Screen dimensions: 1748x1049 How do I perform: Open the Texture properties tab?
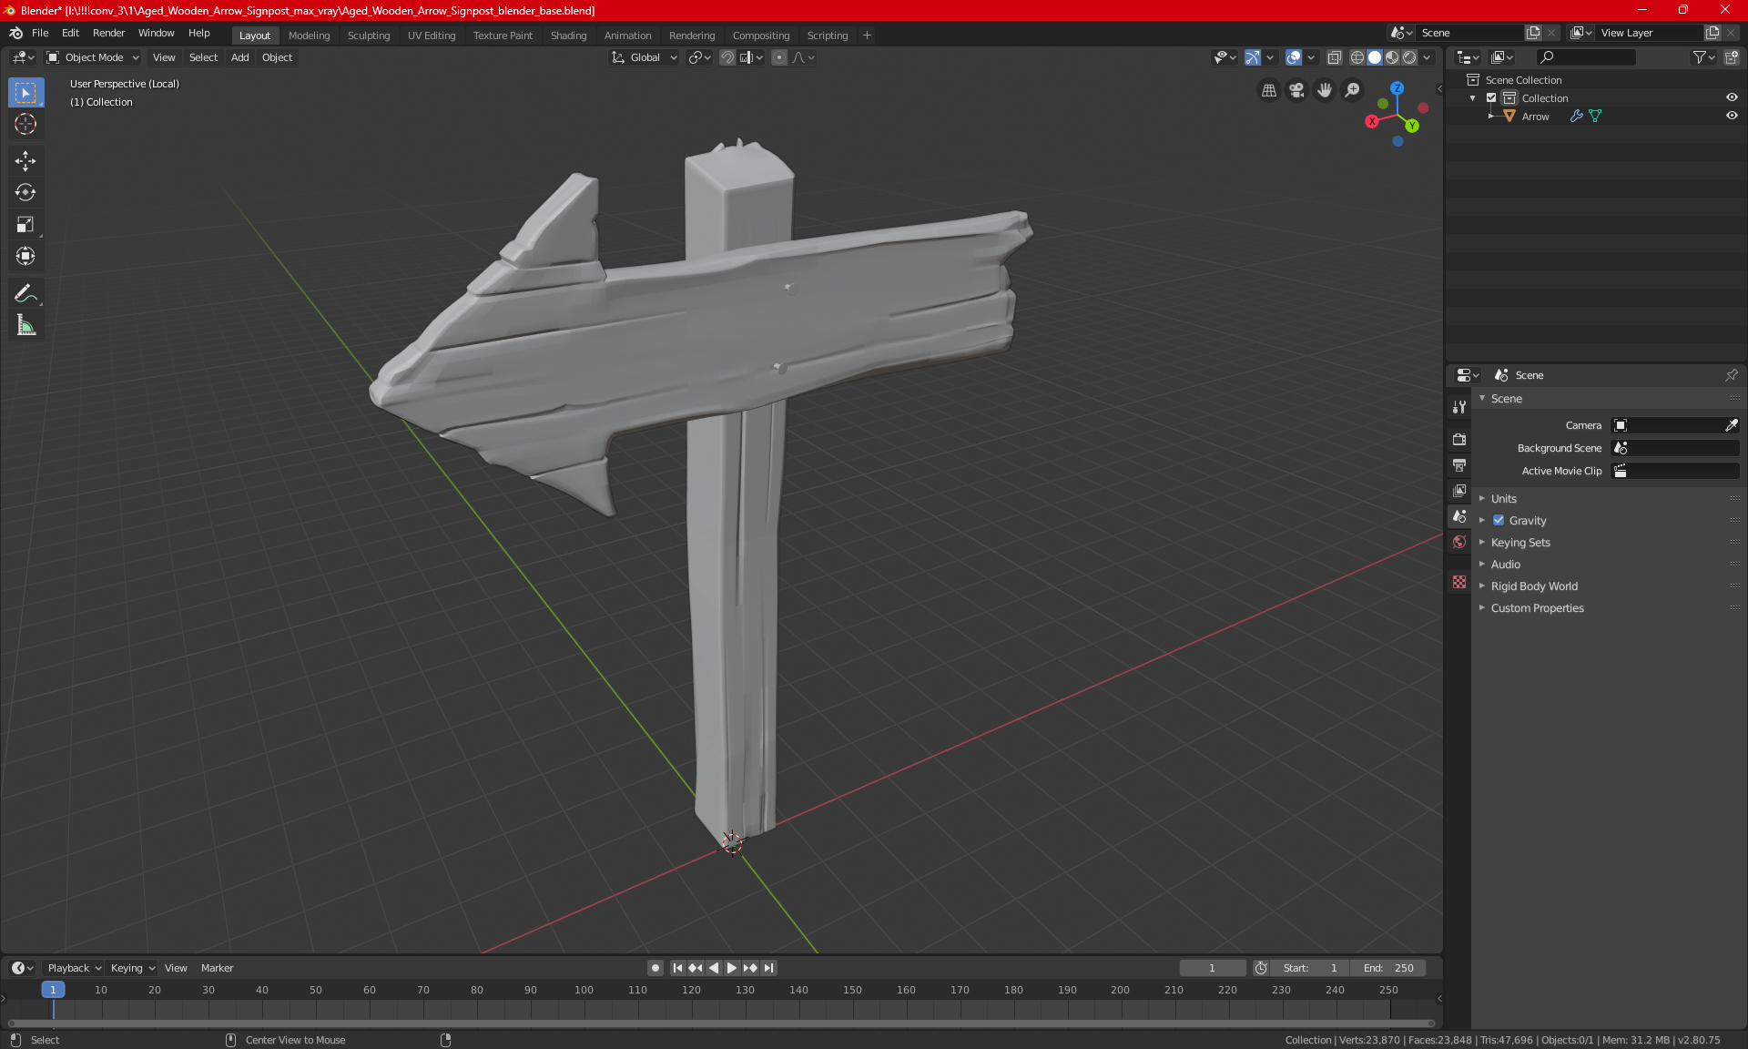[x=1459, y=582]
